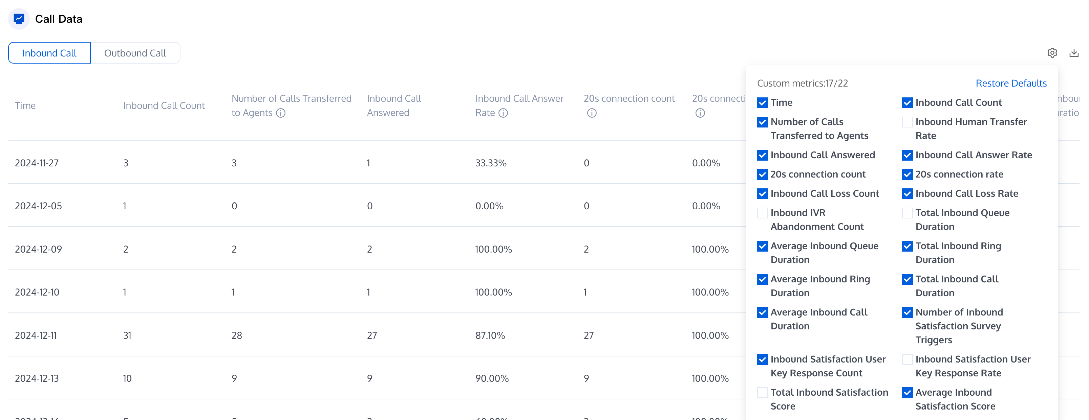This screenshot has width=1089, height=420.
Task: Check Total Inbound Queue Duration option
Action: (x=907, y=213)
